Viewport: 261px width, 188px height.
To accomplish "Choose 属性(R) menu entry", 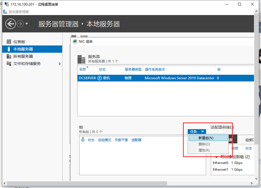I will point(208,150).
